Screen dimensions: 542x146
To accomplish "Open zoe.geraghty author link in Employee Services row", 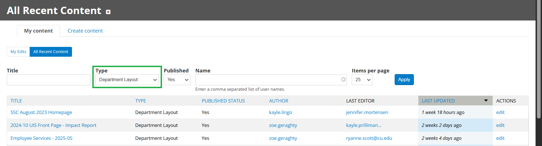I will coord(283,138).
